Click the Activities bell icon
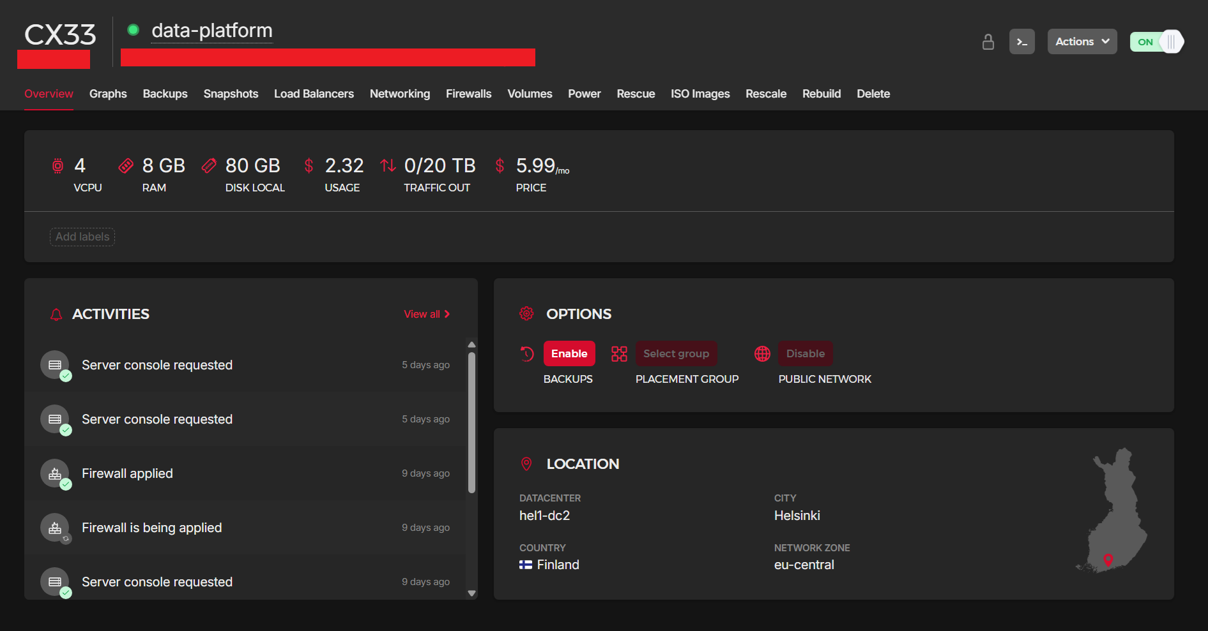The image size is (1208, 631). (56, 315)
